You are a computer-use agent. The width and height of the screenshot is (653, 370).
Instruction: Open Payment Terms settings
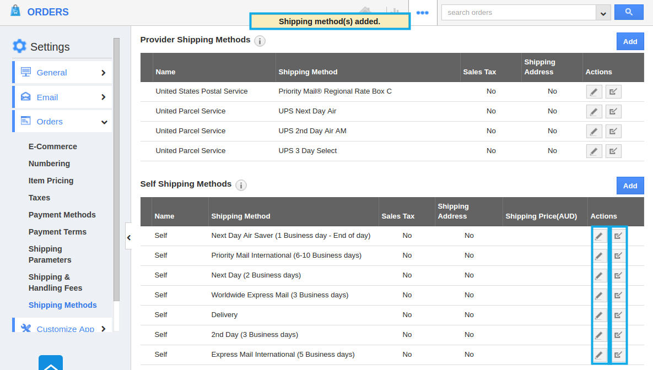57,232
